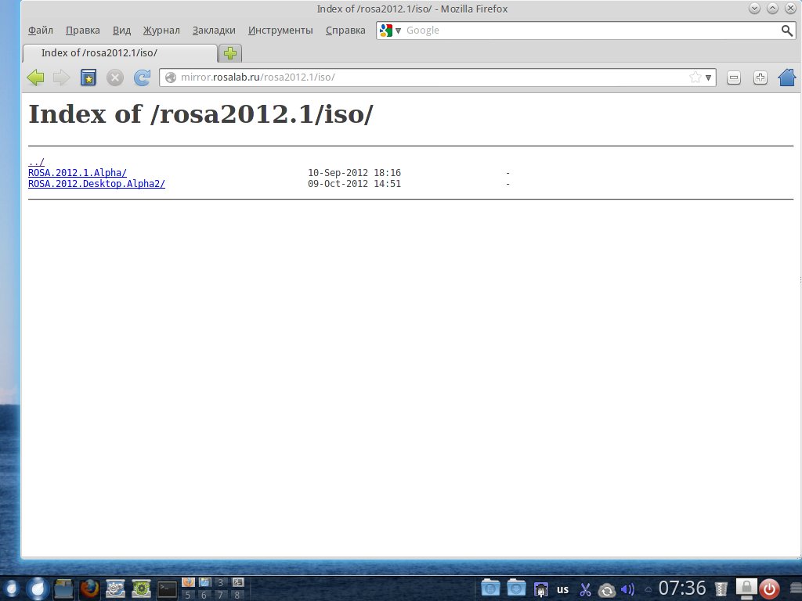Screen dimensions: 802x601
Task: Open the Правка menu
Action: [83, 31]
